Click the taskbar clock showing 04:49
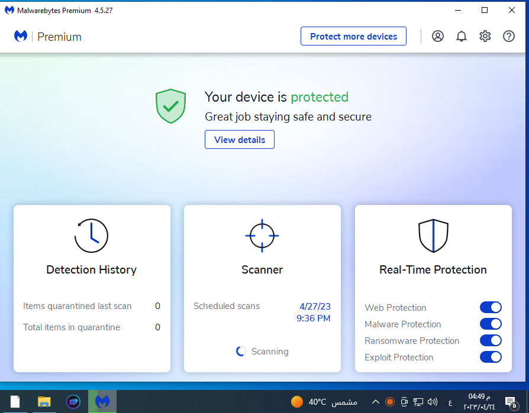 479,402
